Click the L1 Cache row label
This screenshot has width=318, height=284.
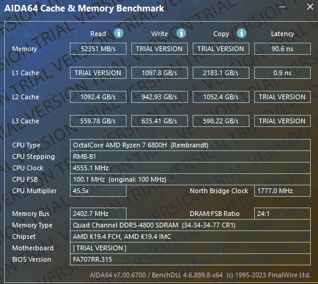(x=25, y=73)
